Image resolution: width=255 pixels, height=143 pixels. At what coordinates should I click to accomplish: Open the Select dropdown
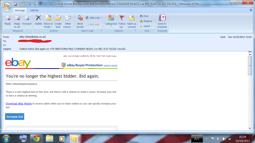[146, 26]
